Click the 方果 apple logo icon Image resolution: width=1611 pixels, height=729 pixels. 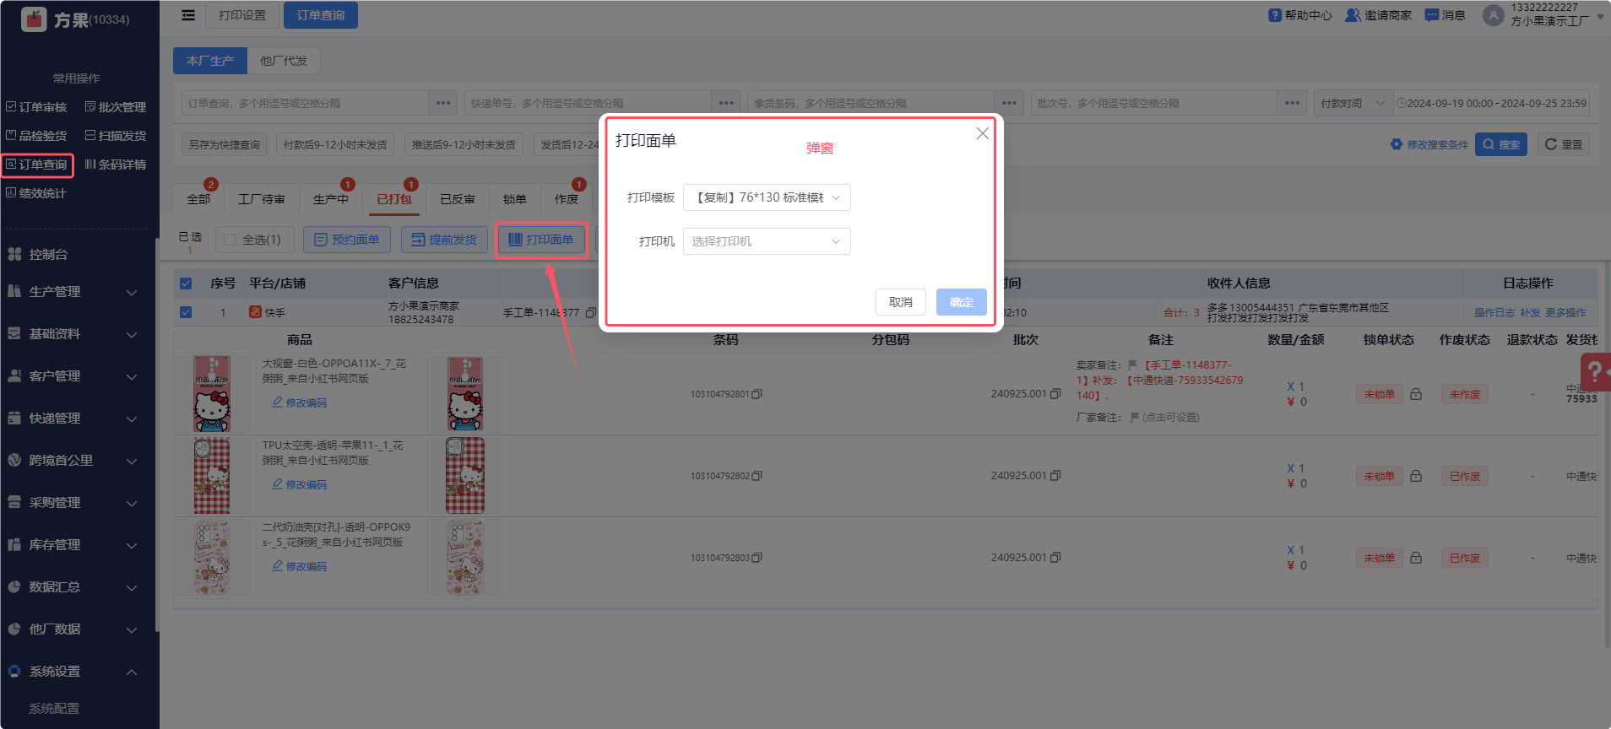[34, 19]
